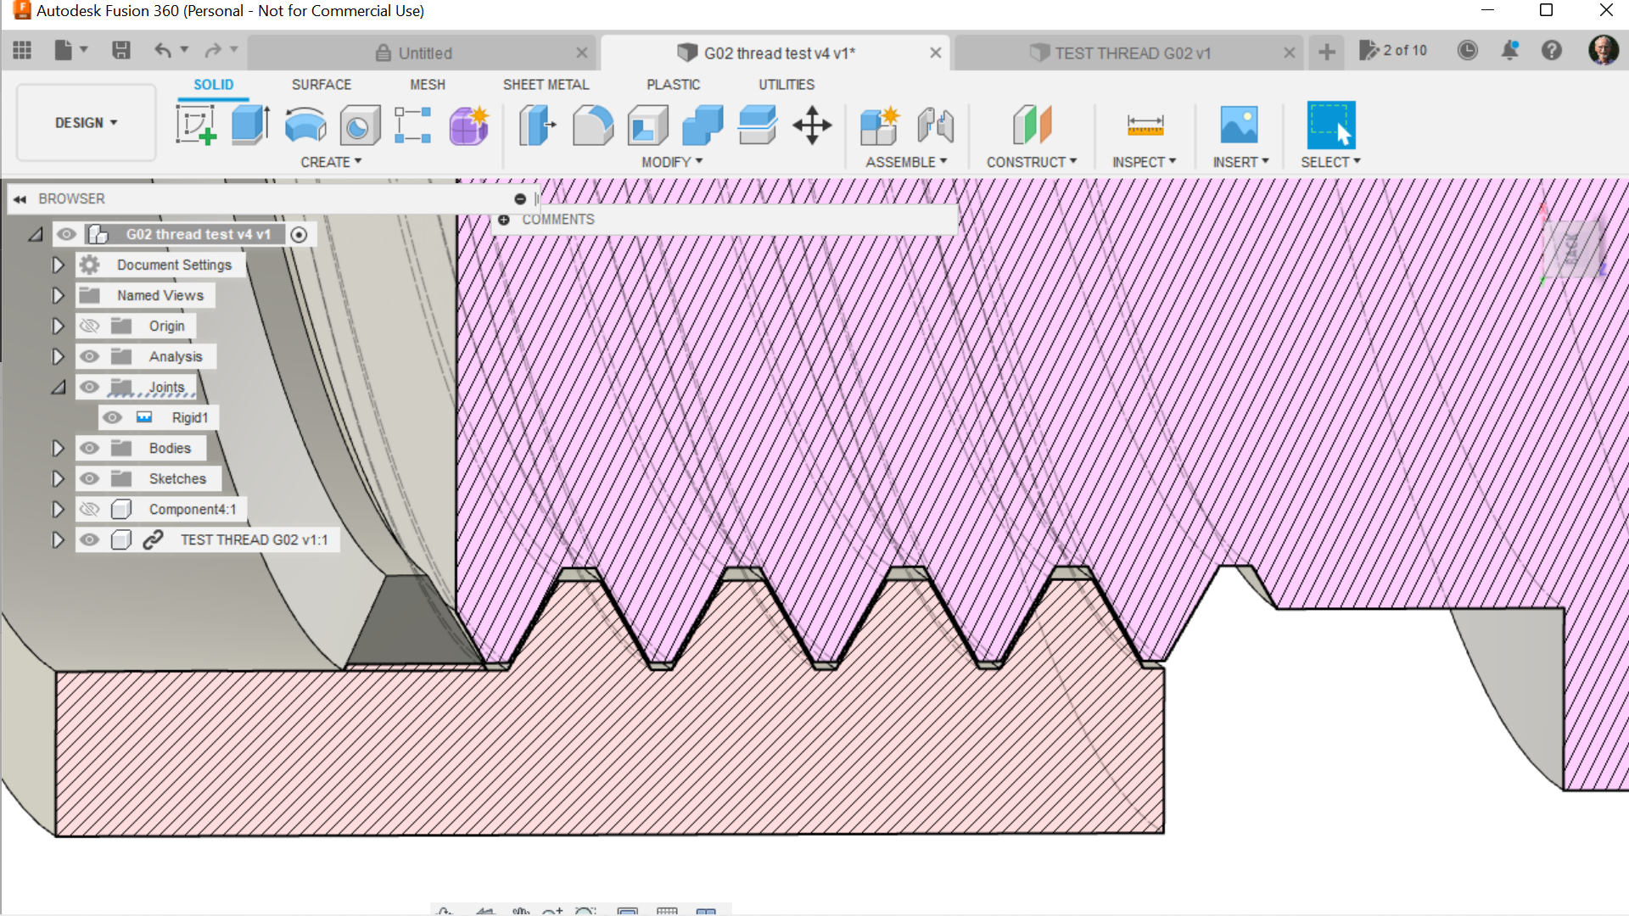Toggle visibility of the Rigid1 joint

pyautogui.click(x=111, y=417)
